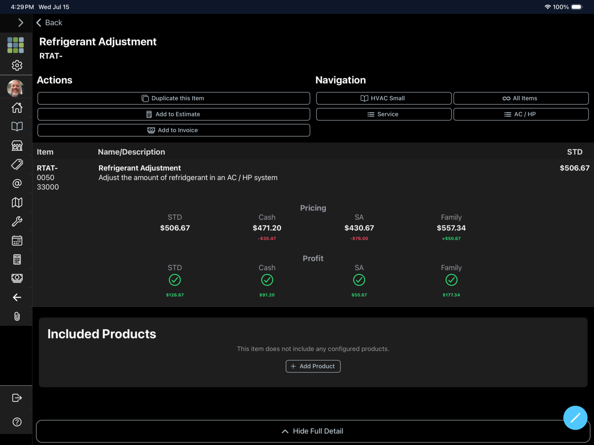594x445 pixels.
Task: Open the calculator icon in sidebar
Action: click(x=17, y=259)
